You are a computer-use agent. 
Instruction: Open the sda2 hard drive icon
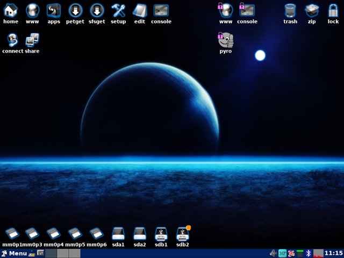(x=140, y=234)
